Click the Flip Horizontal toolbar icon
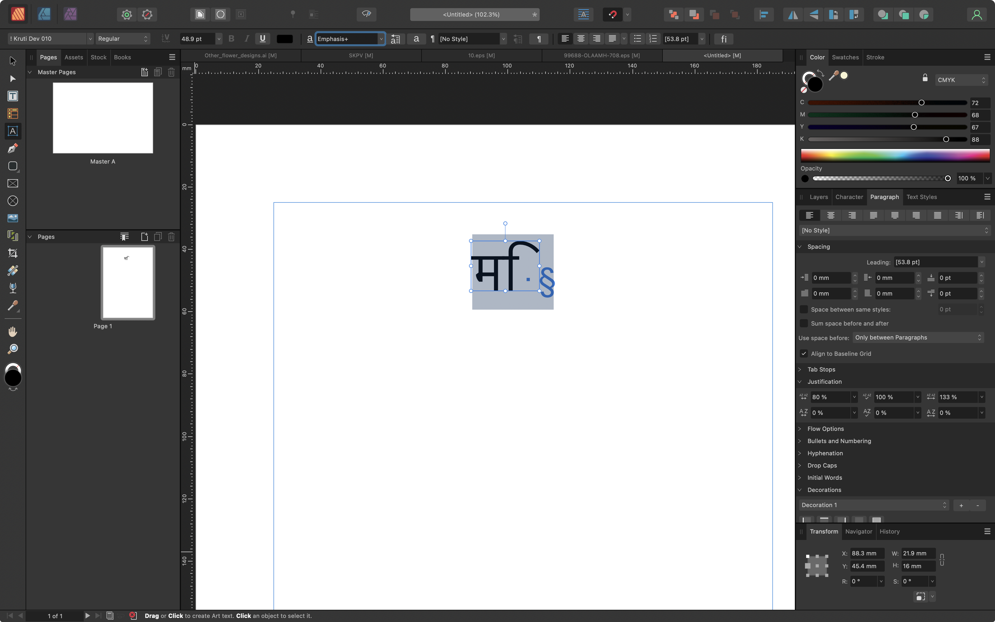The height and width of the screenshot is (622, 995). pyautogui.click(x=793, y=15)
